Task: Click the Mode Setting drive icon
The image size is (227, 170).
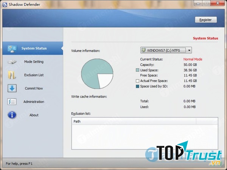Action: [x=12, y=62]
